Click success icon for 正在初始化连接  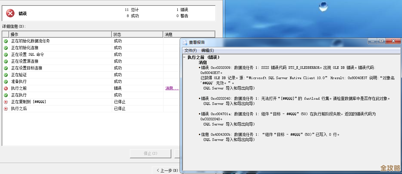[x=6, y=48]
